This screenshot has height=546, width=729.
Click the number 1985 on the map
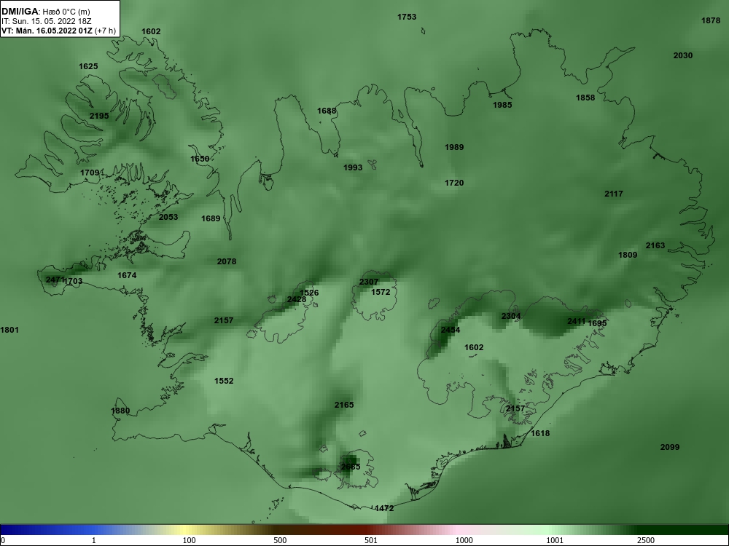click(x=502, y=105)
